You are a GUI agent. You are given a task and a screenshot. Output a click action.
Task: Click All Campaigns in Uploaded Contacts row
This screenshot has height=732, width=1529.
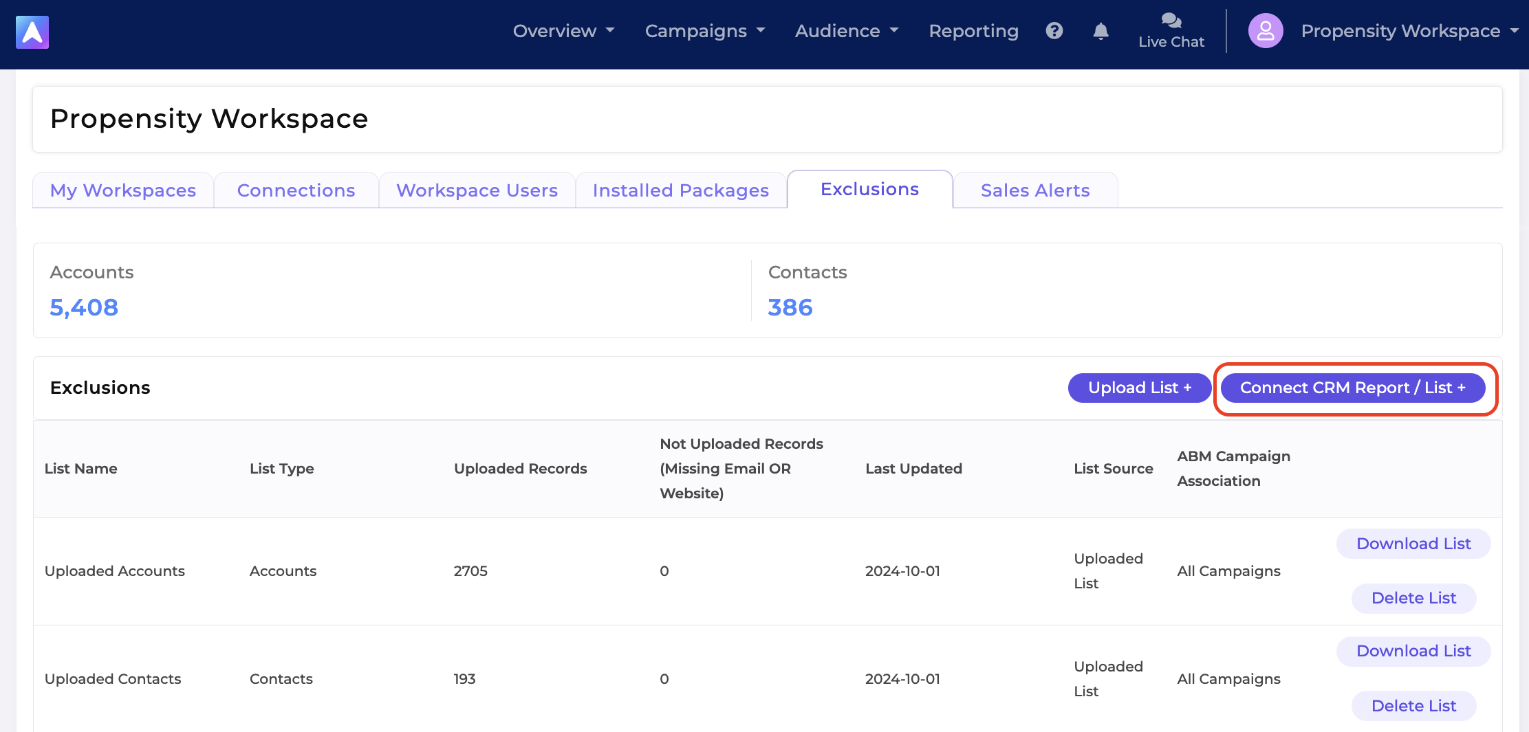tap(1229, 679)
